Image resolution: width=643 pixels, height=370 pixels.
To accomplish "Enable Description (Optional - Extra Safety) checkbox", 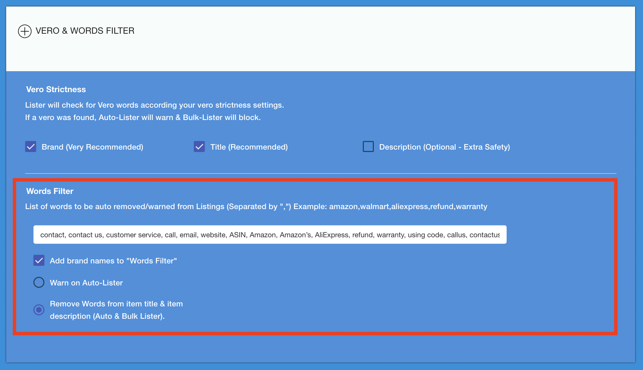I will tap(368, 146).
